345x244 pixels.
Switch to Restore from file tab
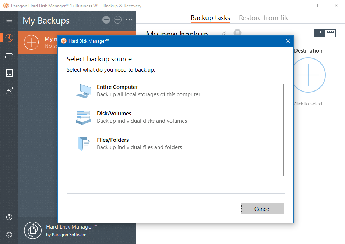pyautogui.click(x=264, y=18)
